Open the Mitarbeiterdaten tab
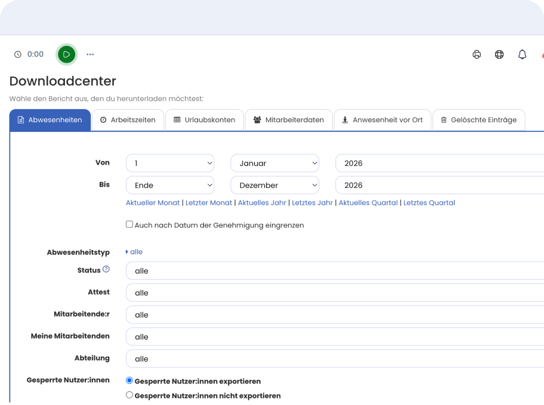 [289, 120]
